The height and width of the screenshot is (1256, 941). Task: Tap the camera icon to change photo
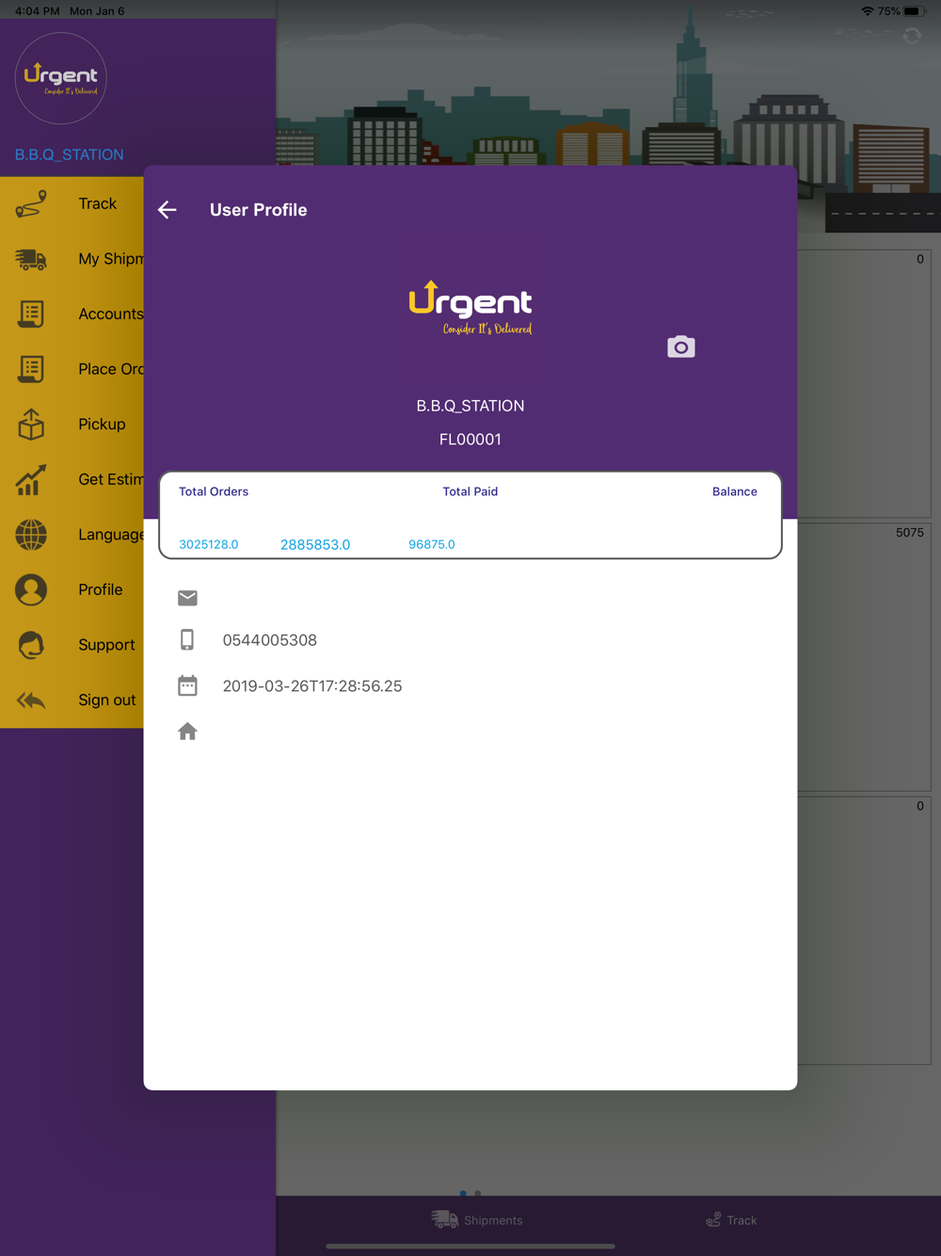(x=681, y=346)
